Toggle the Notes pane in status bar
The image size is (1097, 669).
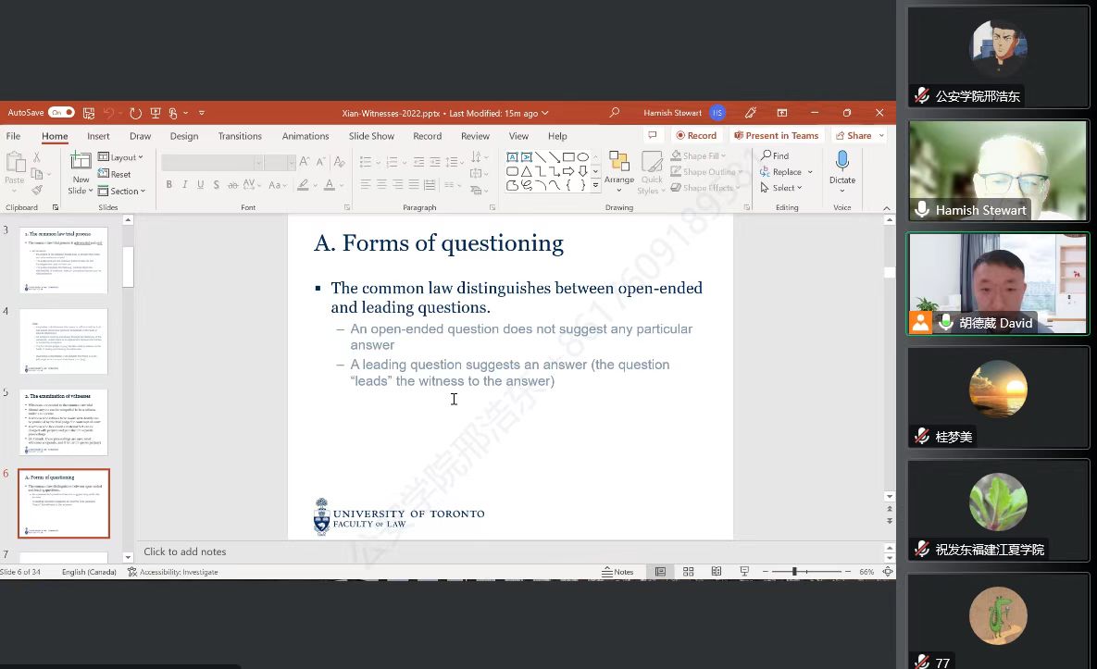(x=618, y=572)
